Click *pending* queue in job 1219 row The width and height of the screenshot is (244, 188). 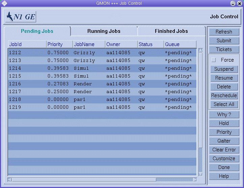click(x=178, y=107)
